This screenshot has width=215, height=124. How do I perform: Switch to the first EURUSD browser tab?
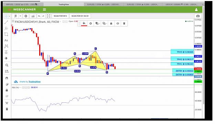[x=104, y=4]
